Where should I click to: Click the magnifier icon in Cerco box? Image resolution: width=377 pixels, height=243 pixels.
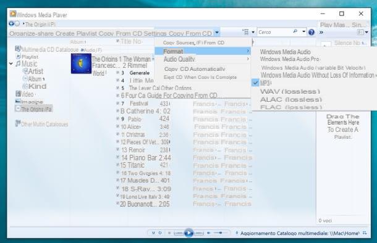tap(295, 31)
